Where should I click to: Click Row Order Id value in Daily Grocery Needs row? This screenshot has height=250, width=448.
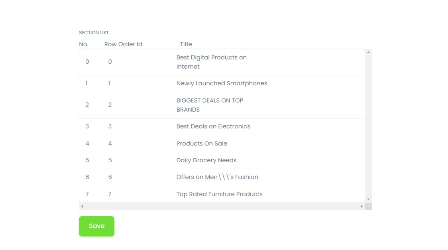point(110,160)
